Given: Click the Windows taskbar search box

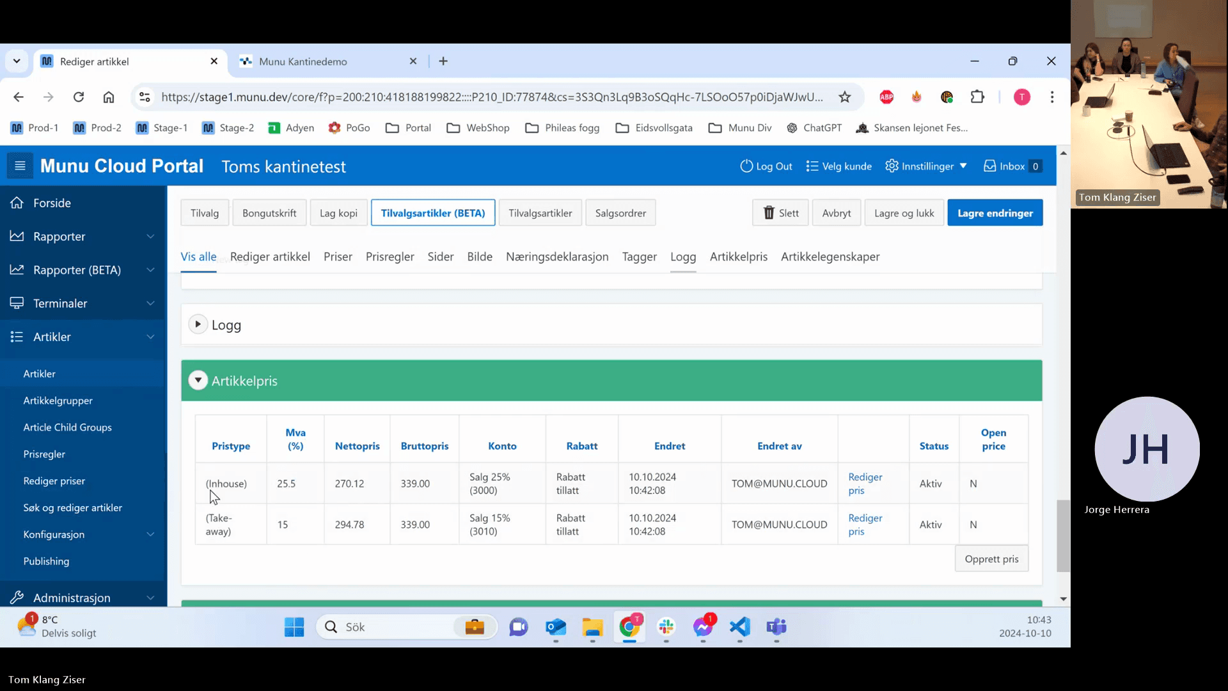Looking at the screenshot, I should [407, 627].
